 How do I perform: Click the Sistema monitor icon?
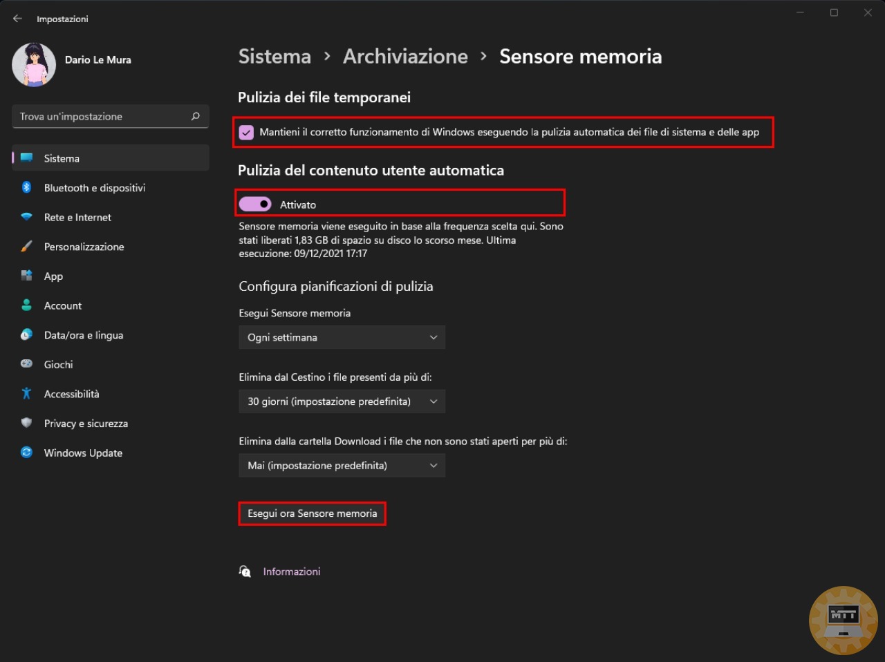[x=27, y=158]
